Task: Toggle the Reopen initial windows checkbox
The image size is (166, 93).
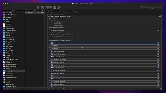Action: [62, 35]
